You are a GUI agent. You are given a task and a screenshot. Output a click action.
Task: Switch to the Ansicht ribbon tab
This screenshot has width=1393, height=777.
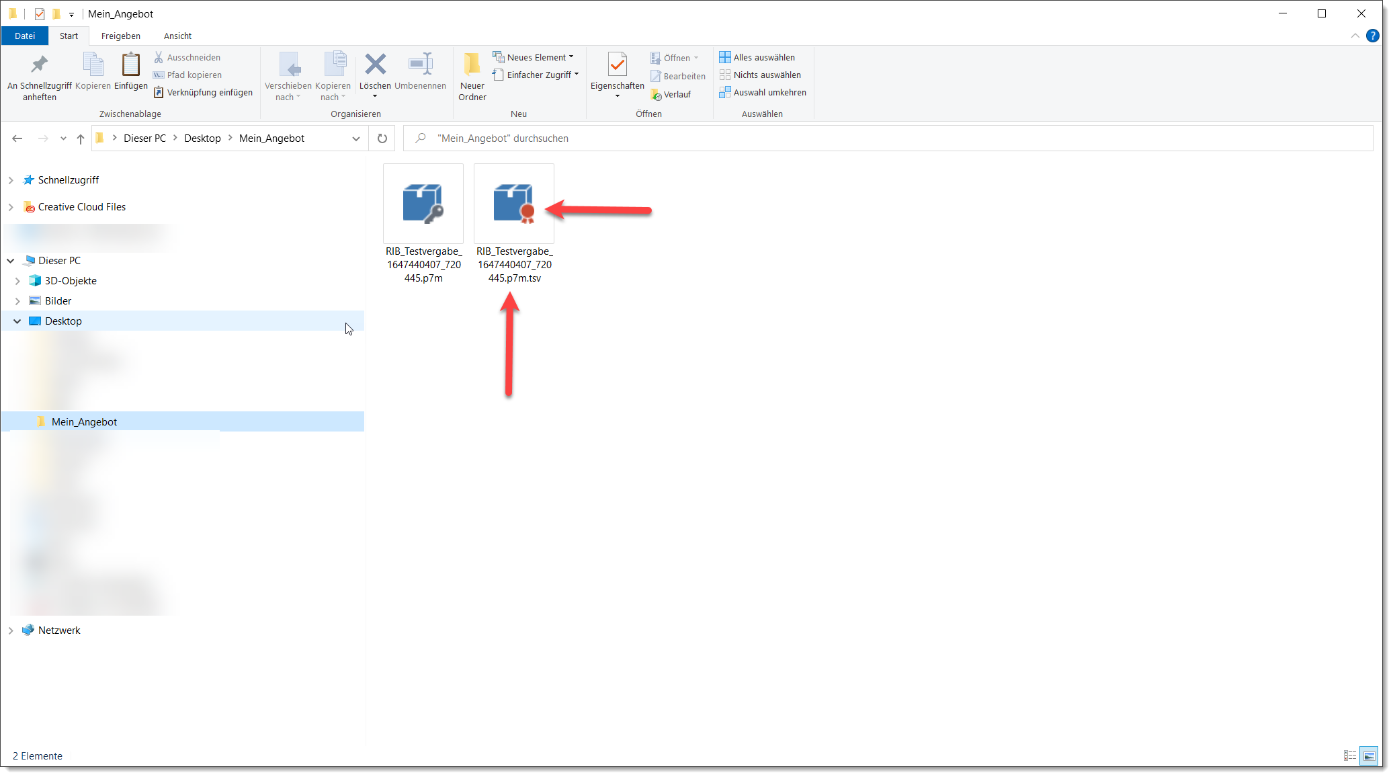177,36
